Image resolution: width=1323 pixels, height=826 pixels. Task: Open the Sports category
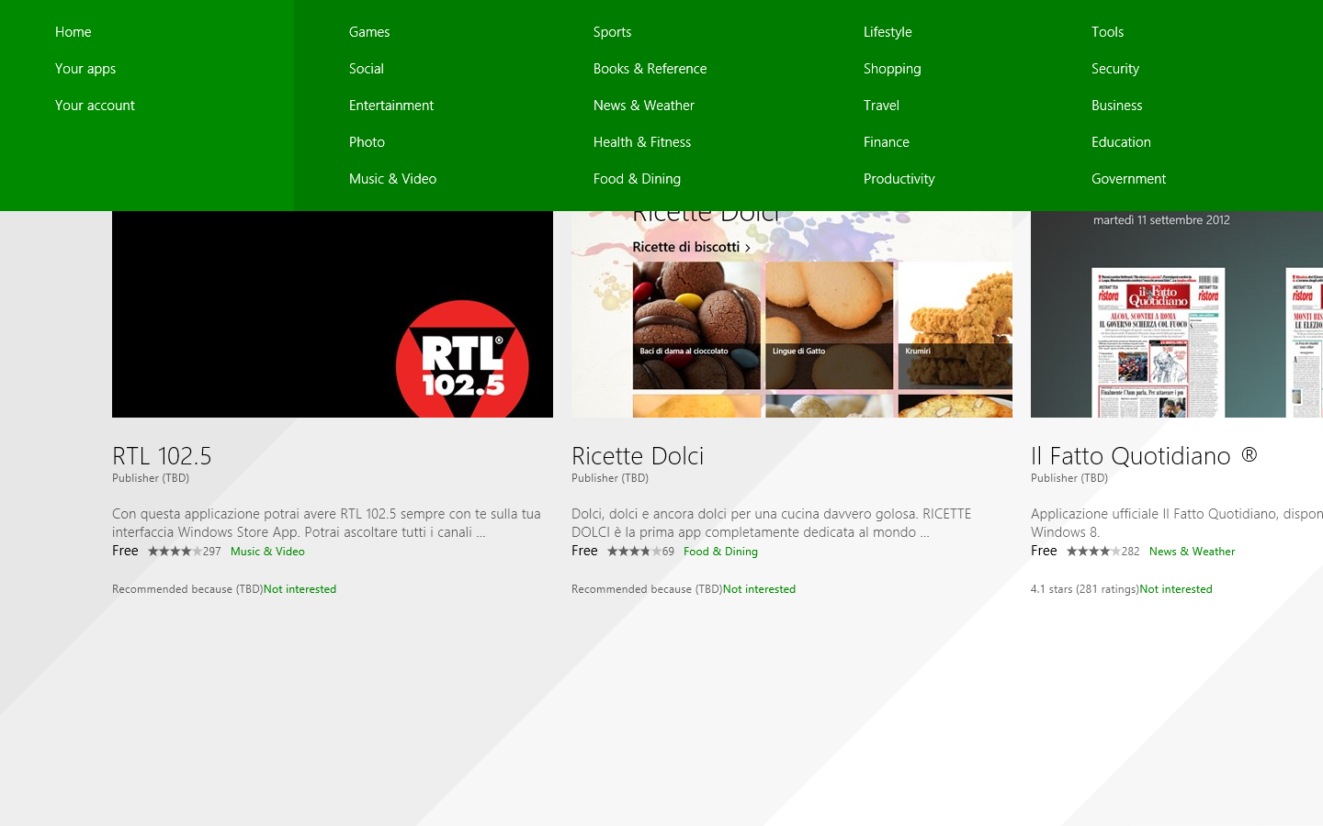612,32
